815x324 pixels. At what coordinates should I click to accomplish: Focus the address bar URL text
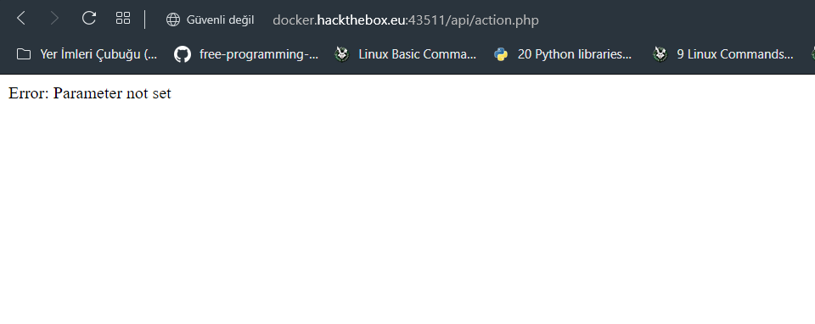(x=406, y=20)
